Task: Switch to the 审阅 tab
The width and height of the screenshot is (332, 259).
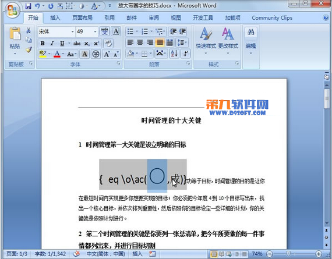Action: point(154,18)
